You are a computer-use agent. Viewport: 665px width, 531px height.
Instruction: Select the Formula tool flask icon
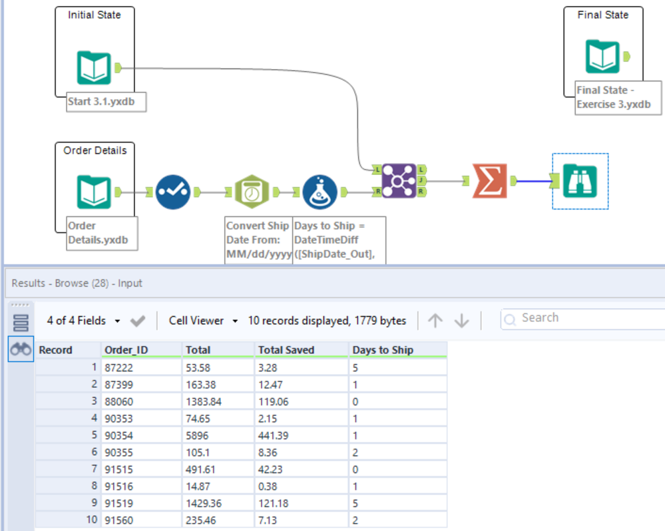coord(320,192)
